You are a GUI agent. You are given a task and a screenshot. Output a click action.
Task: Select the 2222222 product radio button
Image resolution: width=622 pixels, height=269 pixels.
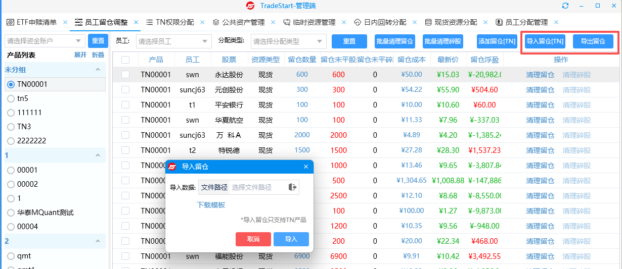point(11,141)
